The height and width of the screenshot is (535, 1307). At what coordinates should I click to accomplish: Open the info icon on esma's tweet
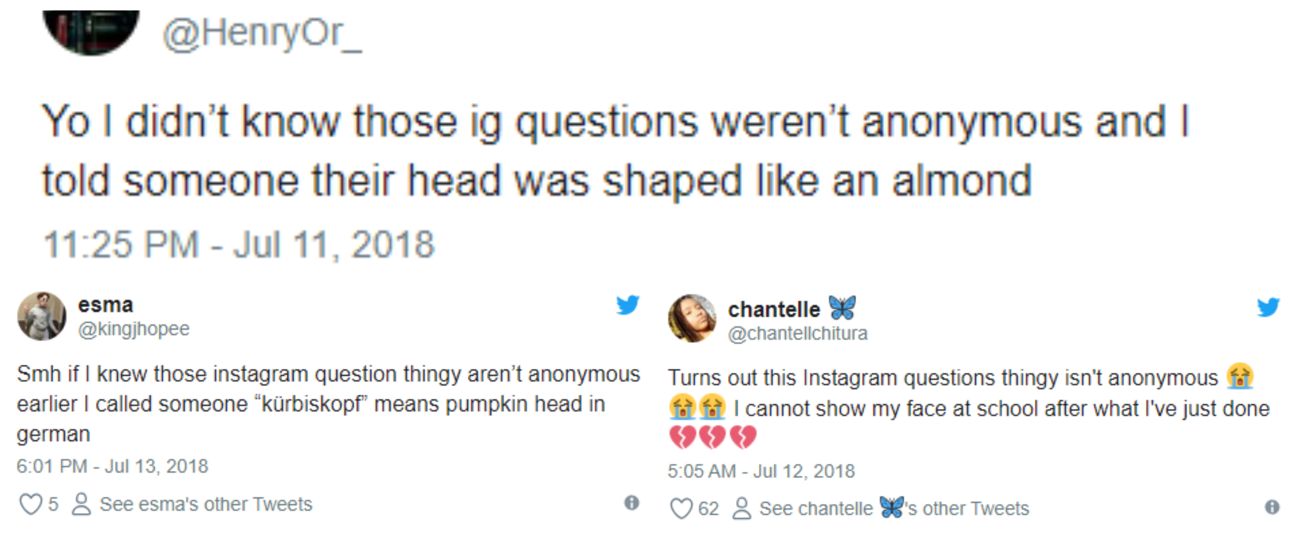point(631,503)
